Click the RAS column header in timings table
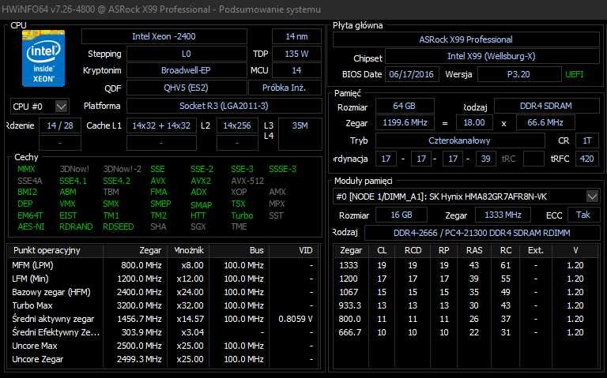Viewport: 607px width, 378px height. click(x=474, y=250)
